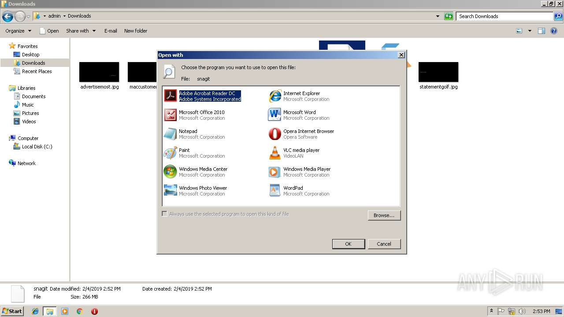The width and height of the screenshot is (564, 317).
Task: Open the Videos library
Action: [29, 122]
